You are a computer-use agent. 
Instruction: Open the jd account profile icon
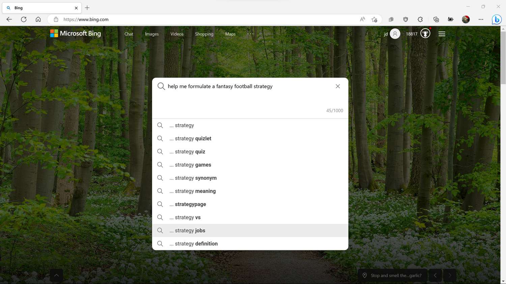click(x=395, y=34)
